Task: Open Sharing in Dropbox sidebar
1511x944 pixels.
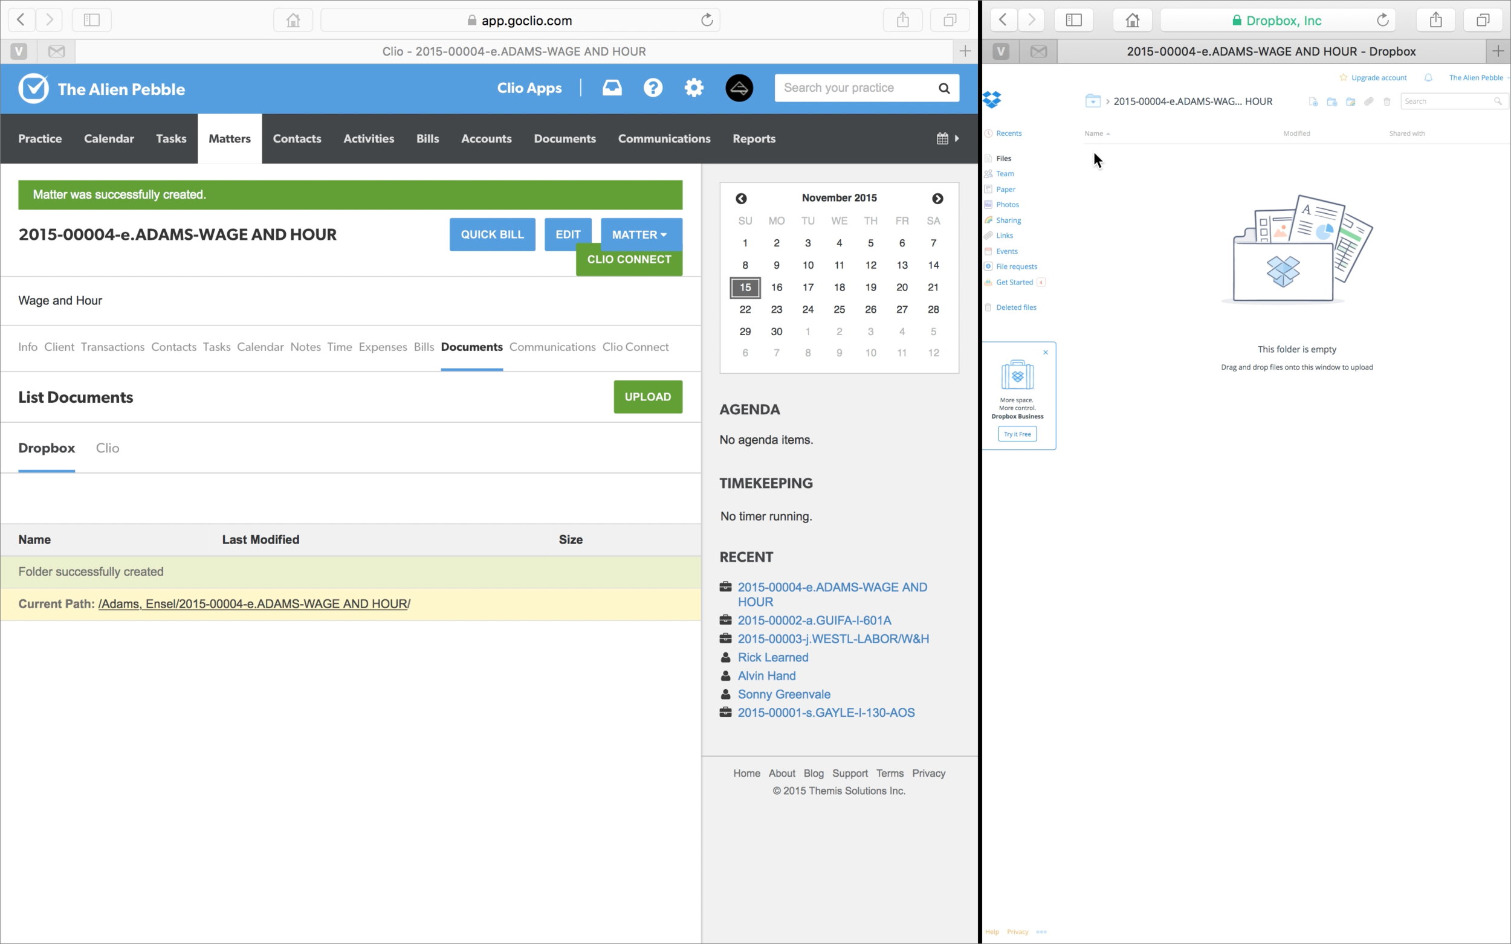Action: pos(1008,220)
